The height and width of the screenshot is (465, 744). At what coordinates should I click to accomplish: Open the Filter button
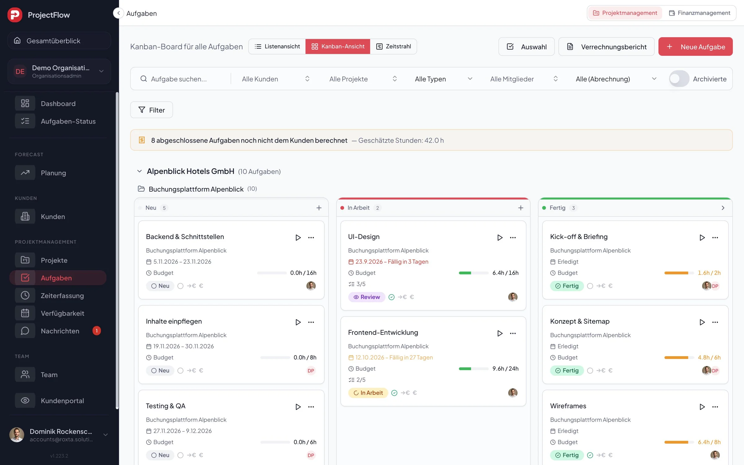coord(152,110)
